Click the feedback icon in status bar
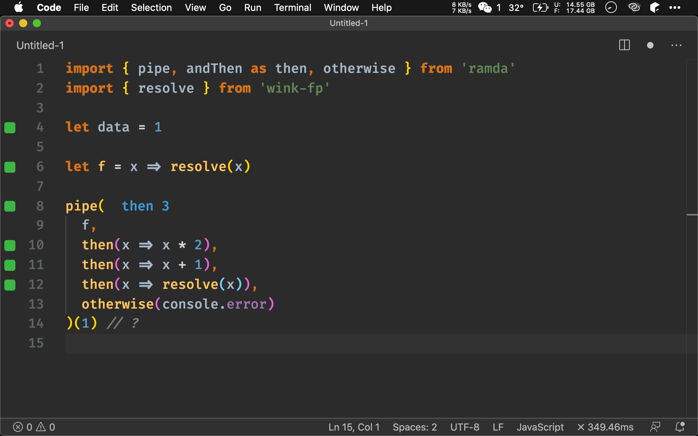The height and width of the screenshot is (436, 698). click(655, 427)
